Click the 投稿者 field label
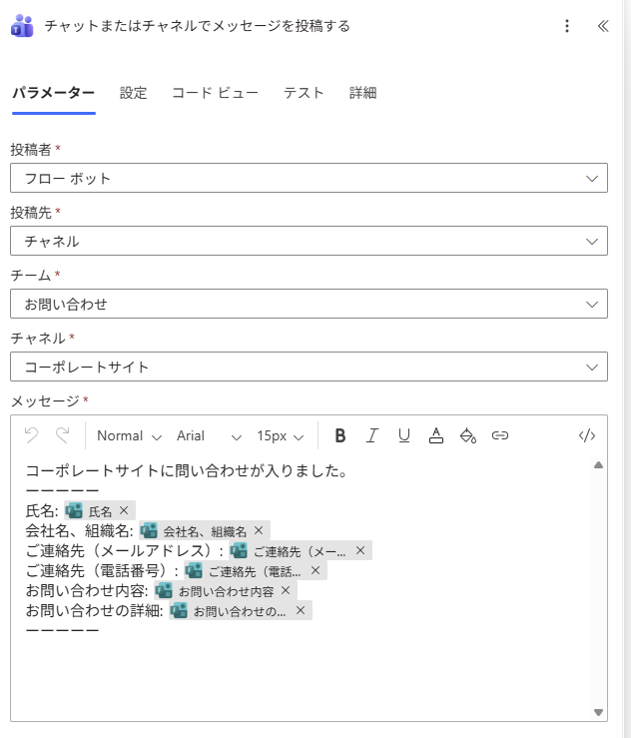This screenshot has width=631, height=738. click(x=31, y=150)
